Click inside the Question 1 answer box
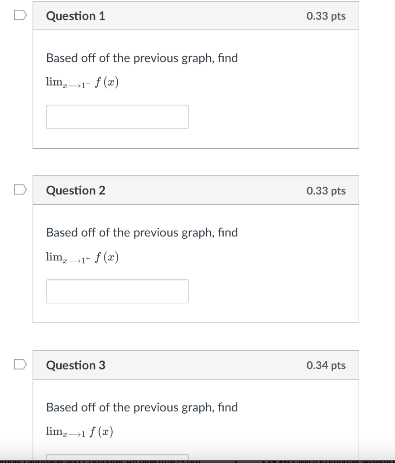The height and width of the screenshot is (463, 395). tap(117, 117)
